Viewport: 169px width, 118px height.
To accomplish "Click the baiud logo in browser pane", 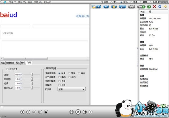I will point(9,15).
